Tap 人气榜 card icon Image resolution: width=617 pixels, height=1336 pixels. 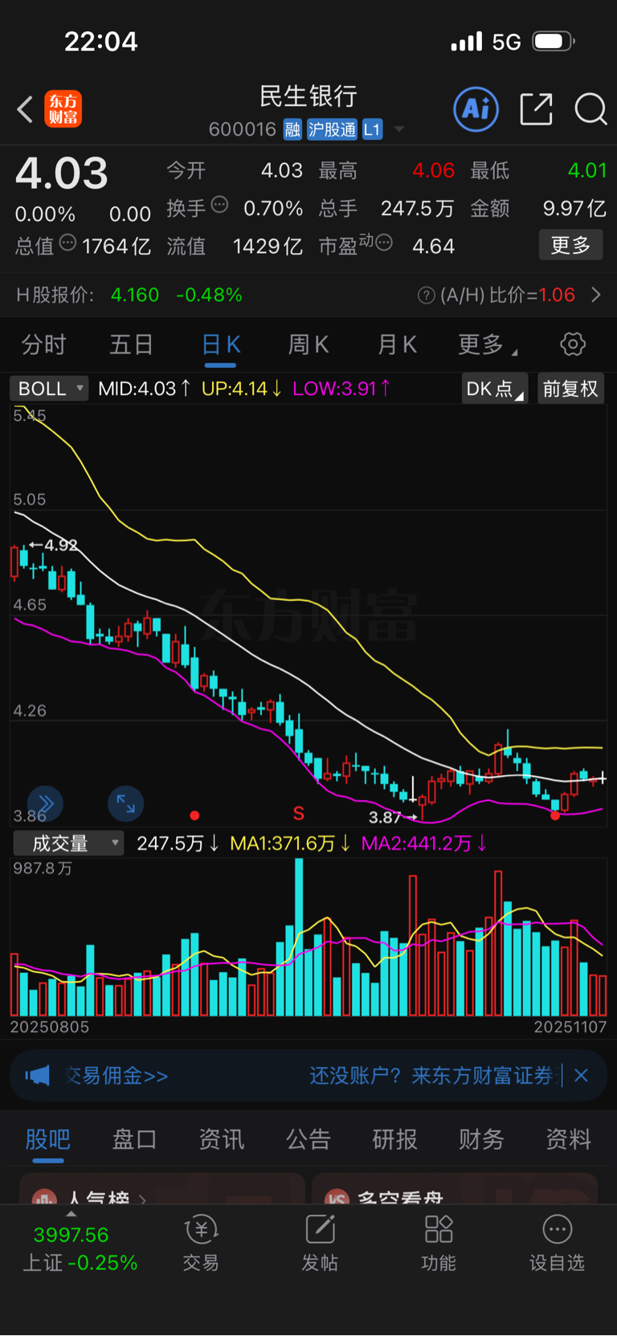tap(45, 1197)
